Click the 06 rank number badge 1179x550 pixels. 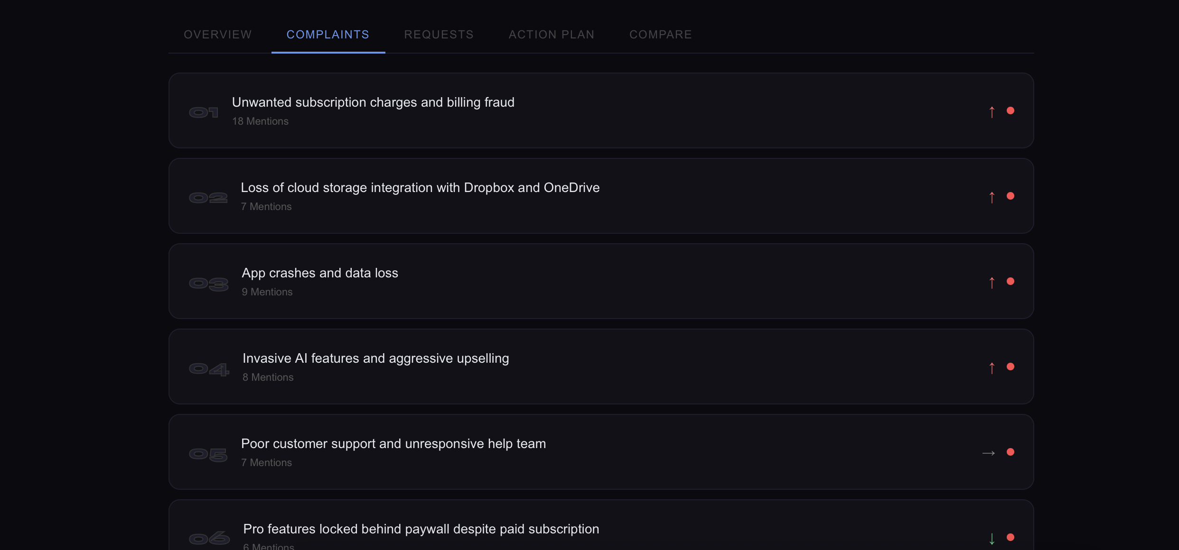(x=209, y=539)
